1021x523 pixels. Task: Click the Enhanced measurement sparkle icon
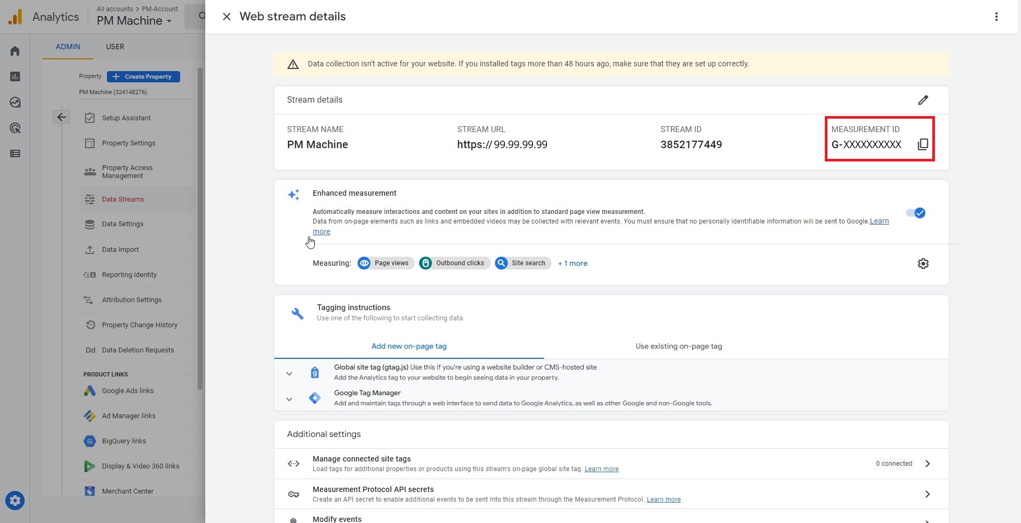(x=293, y=195)
